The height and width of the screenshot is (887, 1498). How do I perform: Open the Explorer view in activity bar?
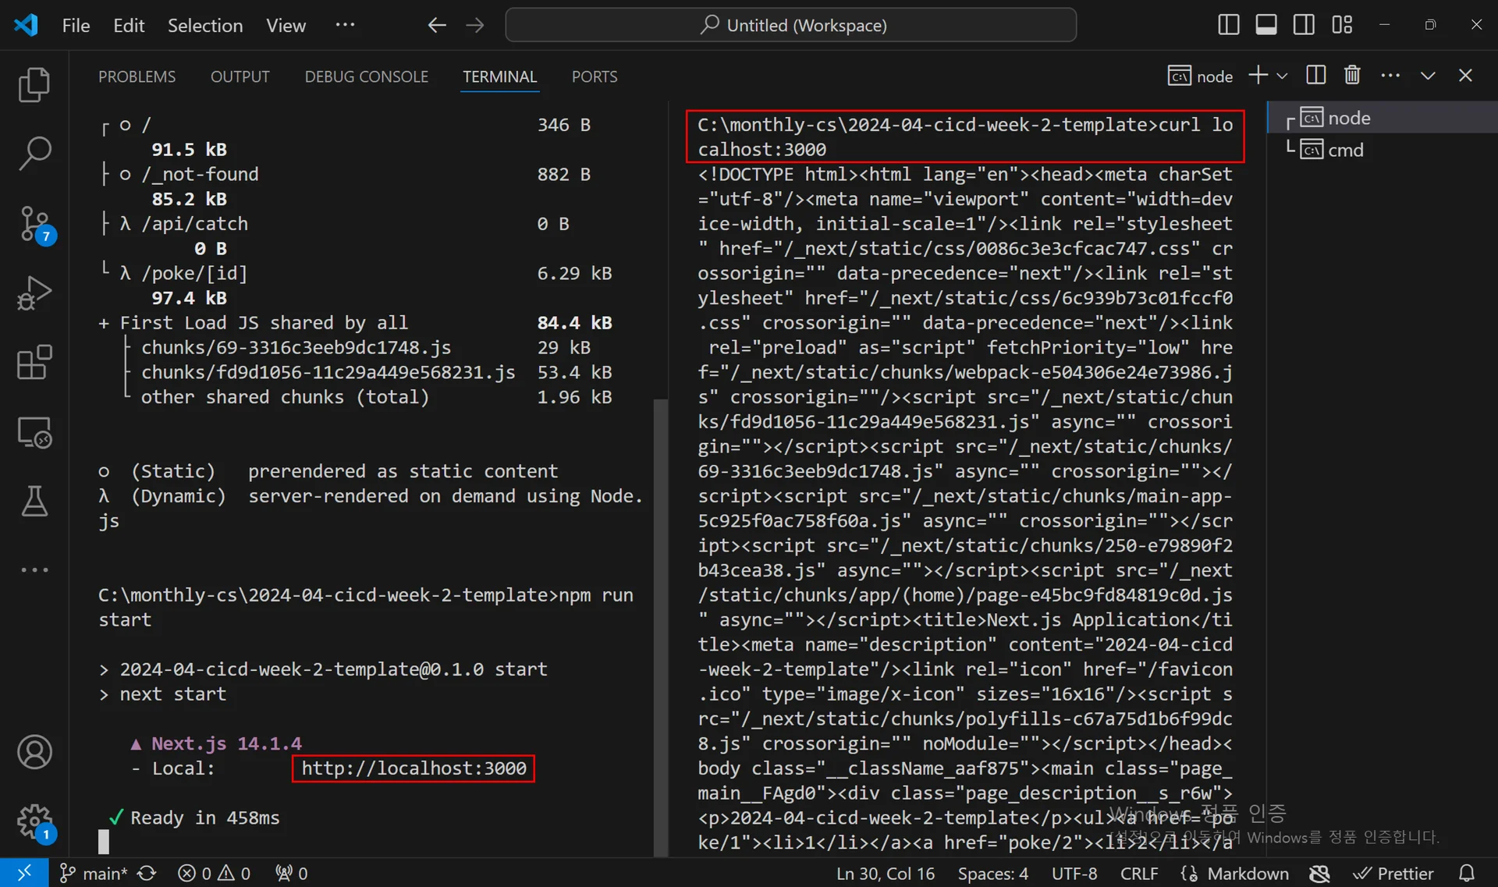tap(34, 85)
